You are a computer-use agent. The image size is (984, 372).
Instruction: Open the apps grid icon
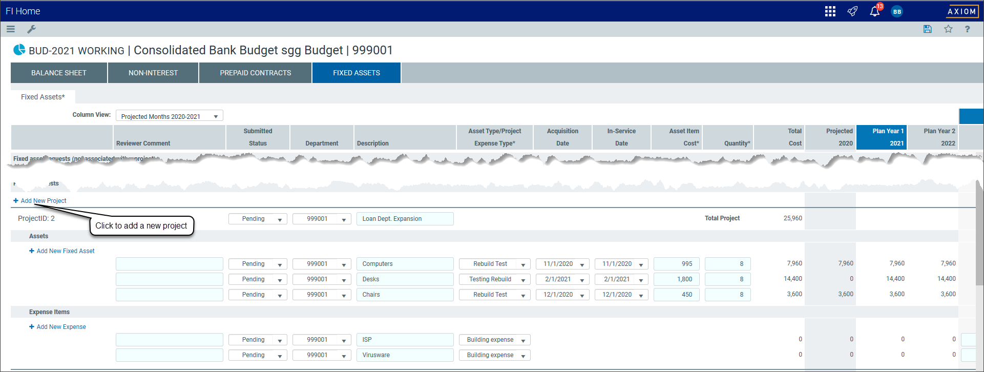830,11
